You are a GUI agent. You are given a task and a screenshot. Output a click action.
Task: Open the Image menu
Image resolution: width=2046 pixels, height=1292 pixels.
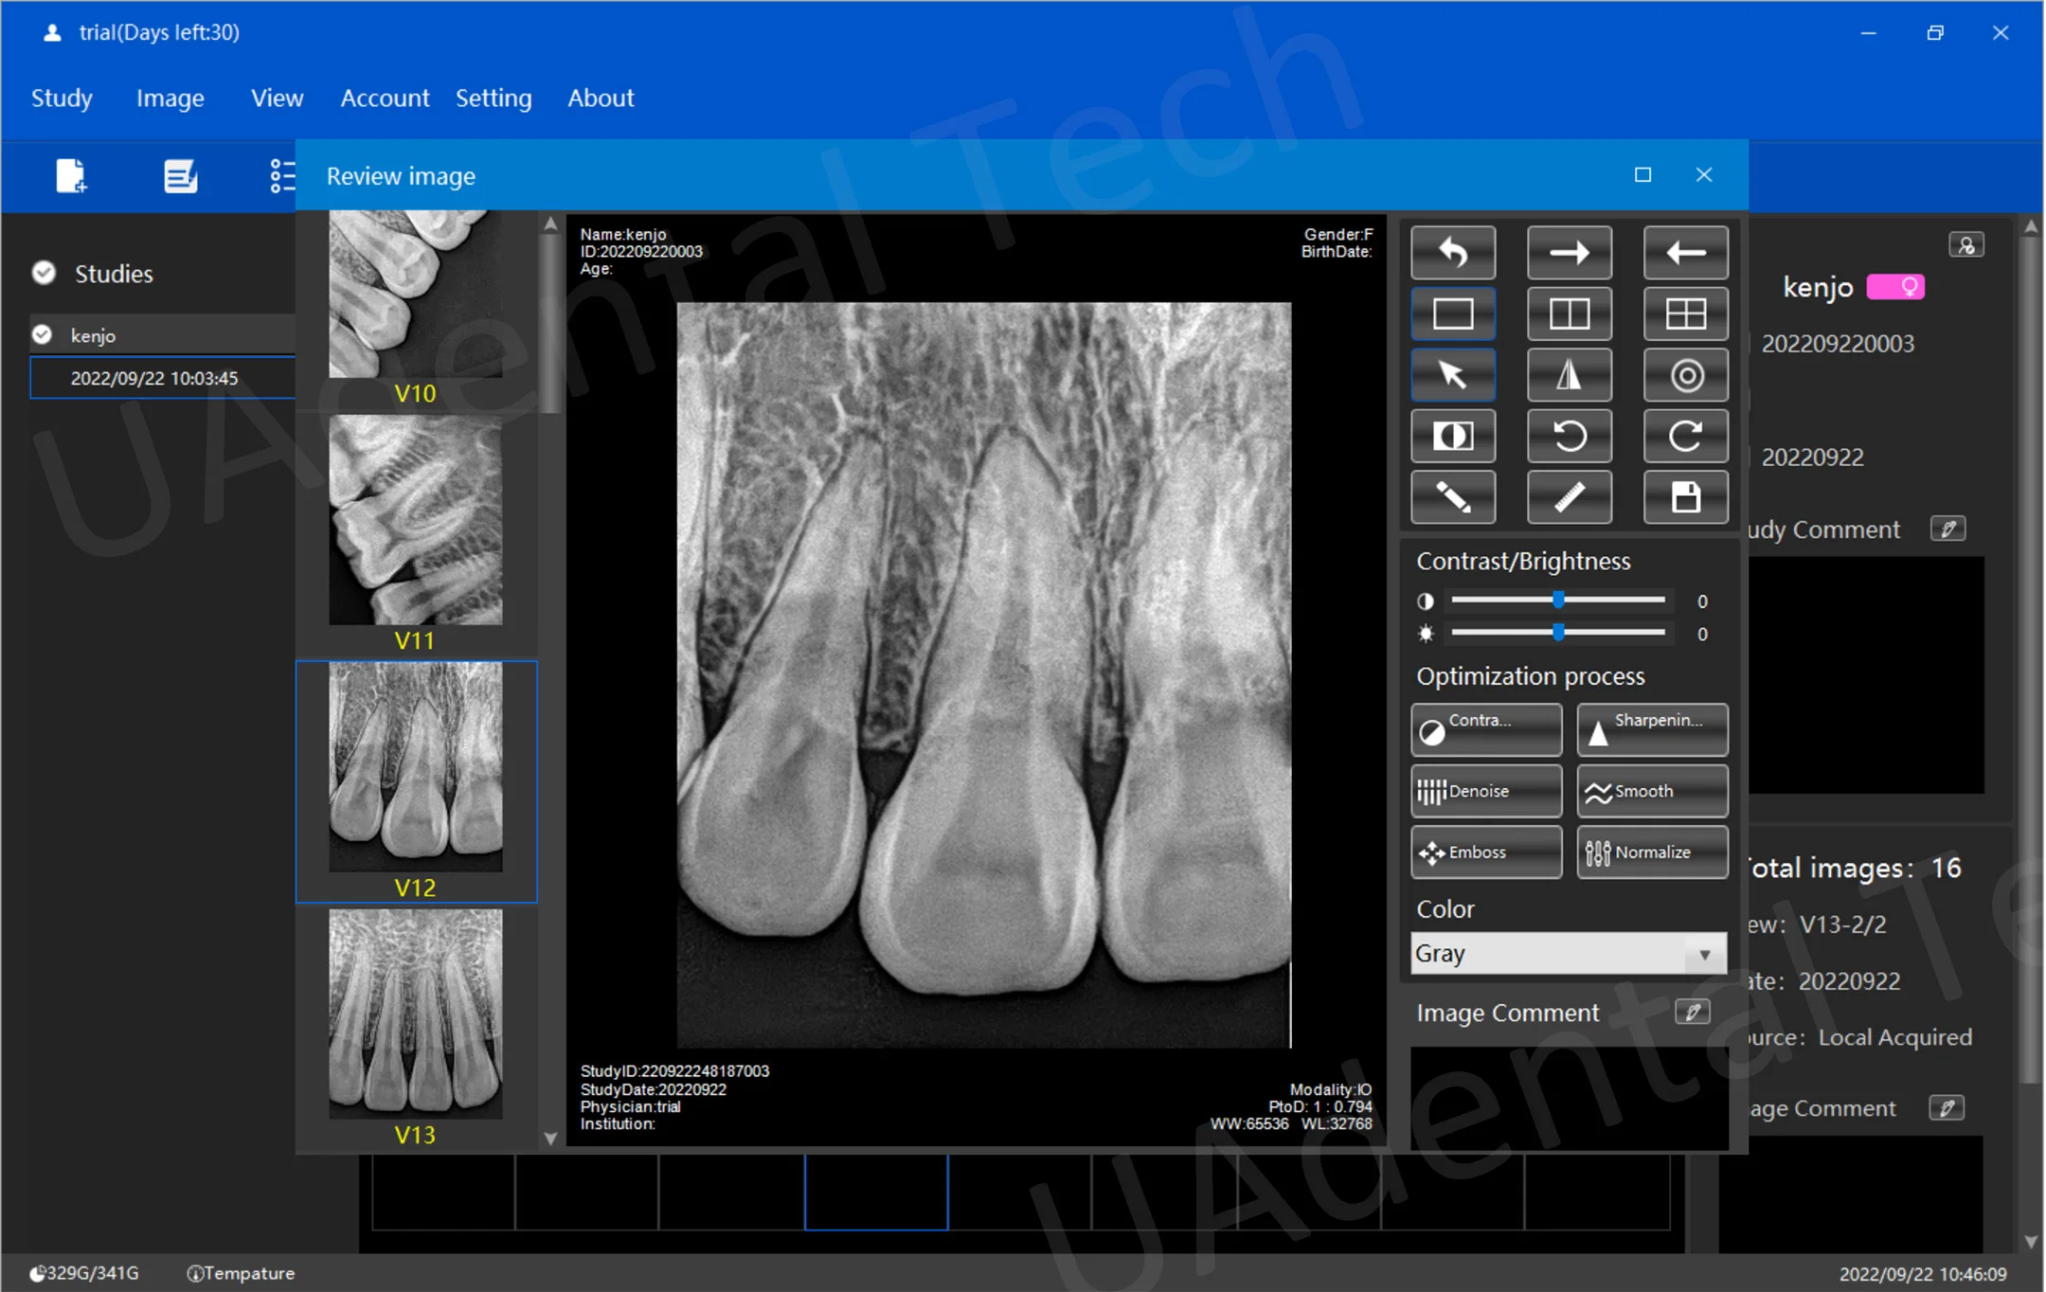point(170,98)
